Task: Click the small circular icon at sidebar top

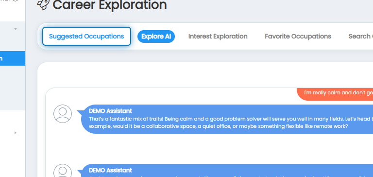Action: (16, 0)
